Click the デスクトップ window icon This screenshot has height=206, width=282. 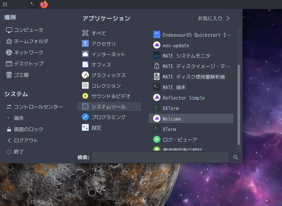pos(9,64)
